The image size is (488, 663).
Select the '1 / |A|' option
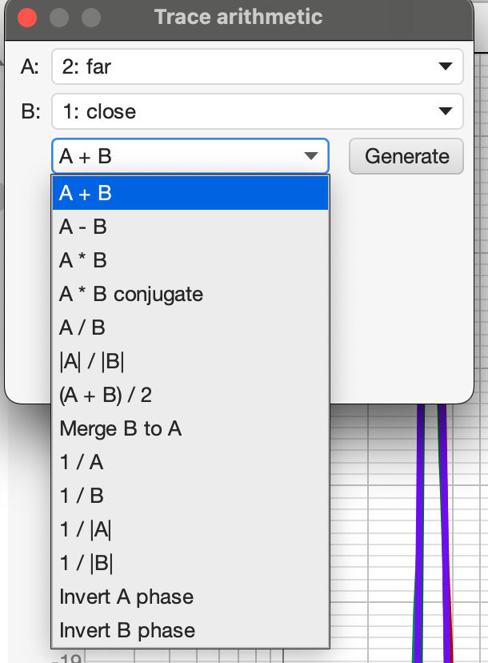point(190,529)
